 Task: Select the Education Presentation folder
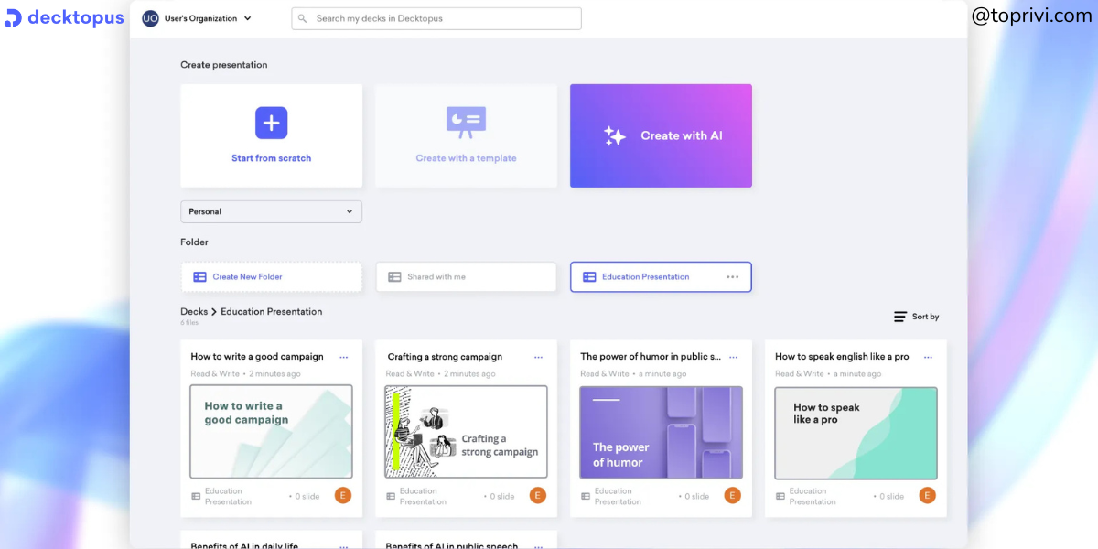point(661,277)
